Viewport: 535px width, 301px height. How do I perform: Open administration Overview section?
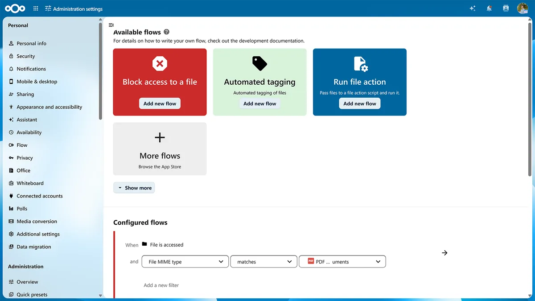tap(52, 282)
